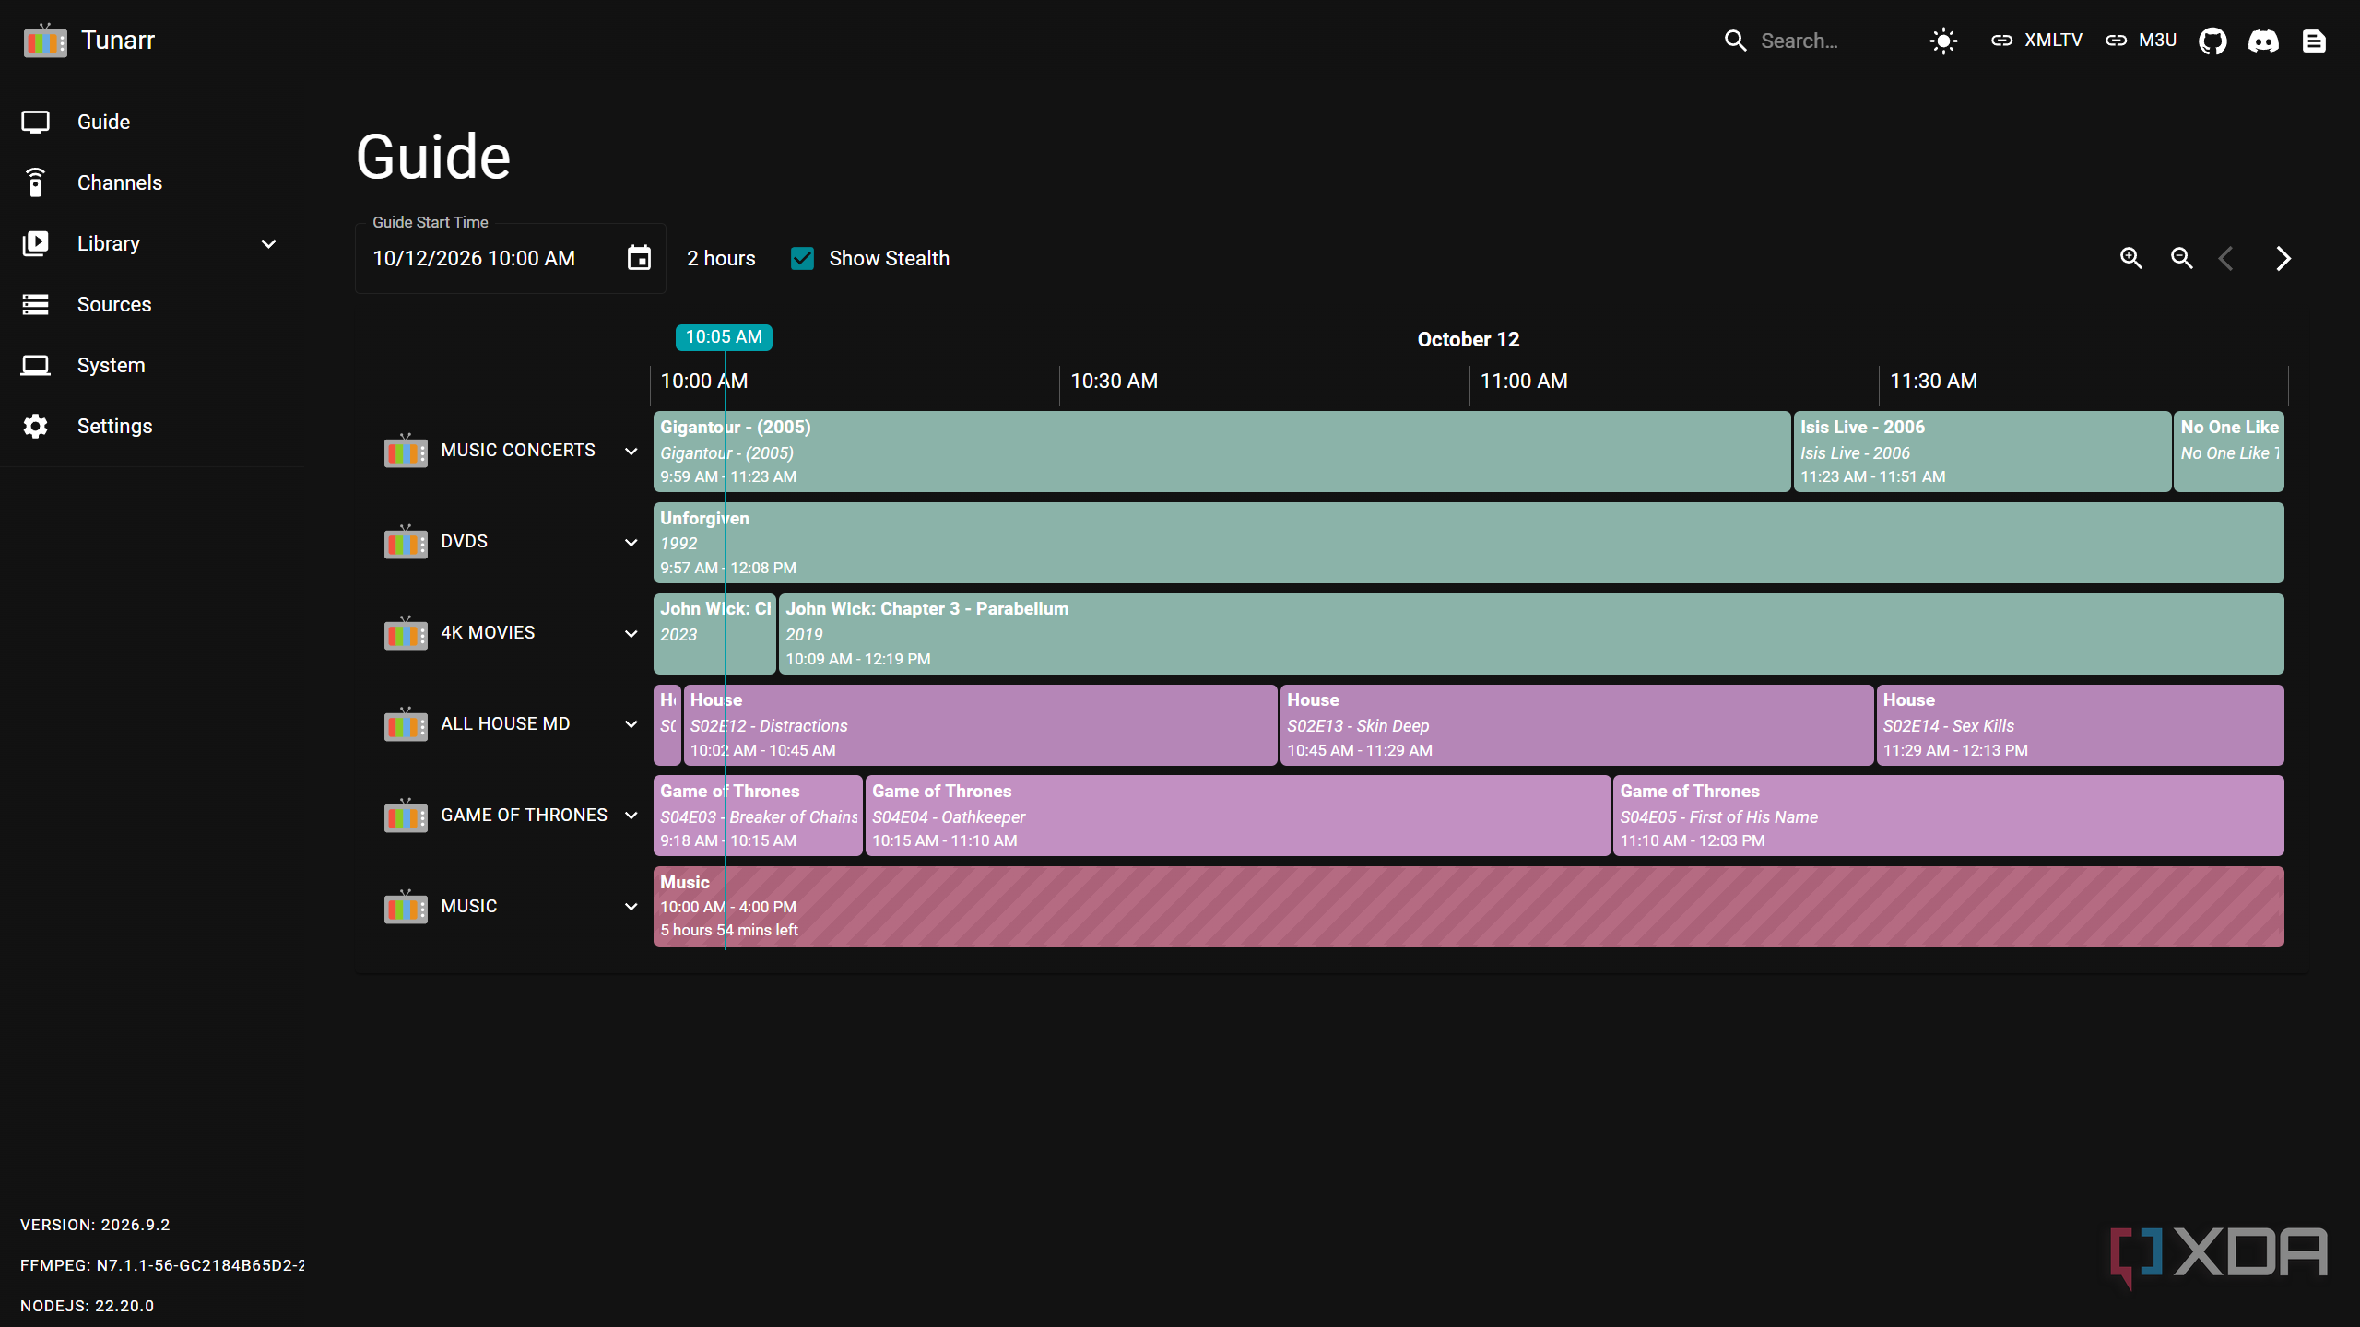The height and width of the screenshot is (1327, 2360).
Task: Select Game of Thrones S04E04 - Oathkeeper program
Action: click(1238, 816)
